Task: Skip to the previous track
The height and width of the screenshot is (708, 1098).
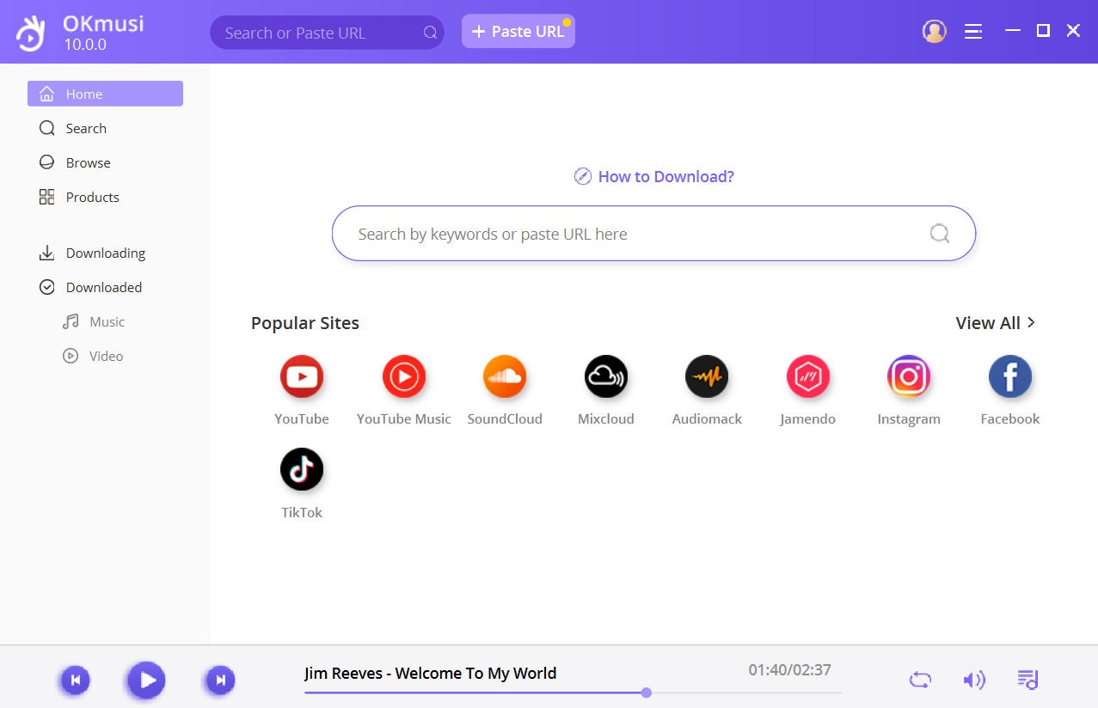Action: 75,681
